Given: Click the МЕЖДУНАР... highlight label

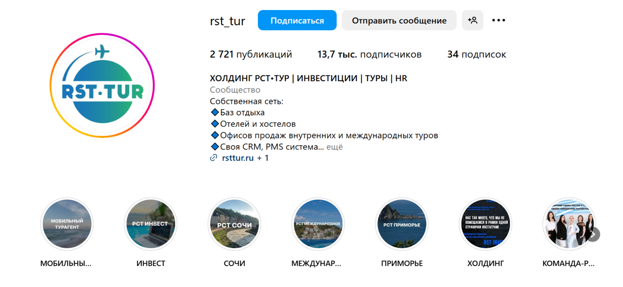Looking at the screenshot, I should click(x=316, y=263).
